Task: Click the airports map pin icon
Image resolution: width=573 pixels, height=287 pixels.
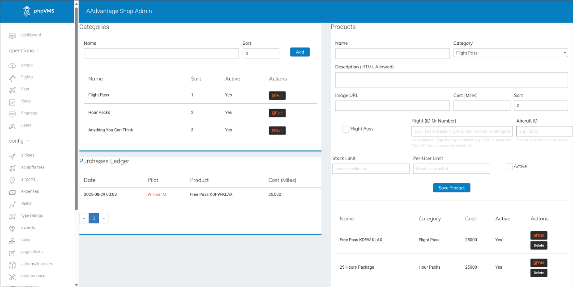Action: coord(13,180)
